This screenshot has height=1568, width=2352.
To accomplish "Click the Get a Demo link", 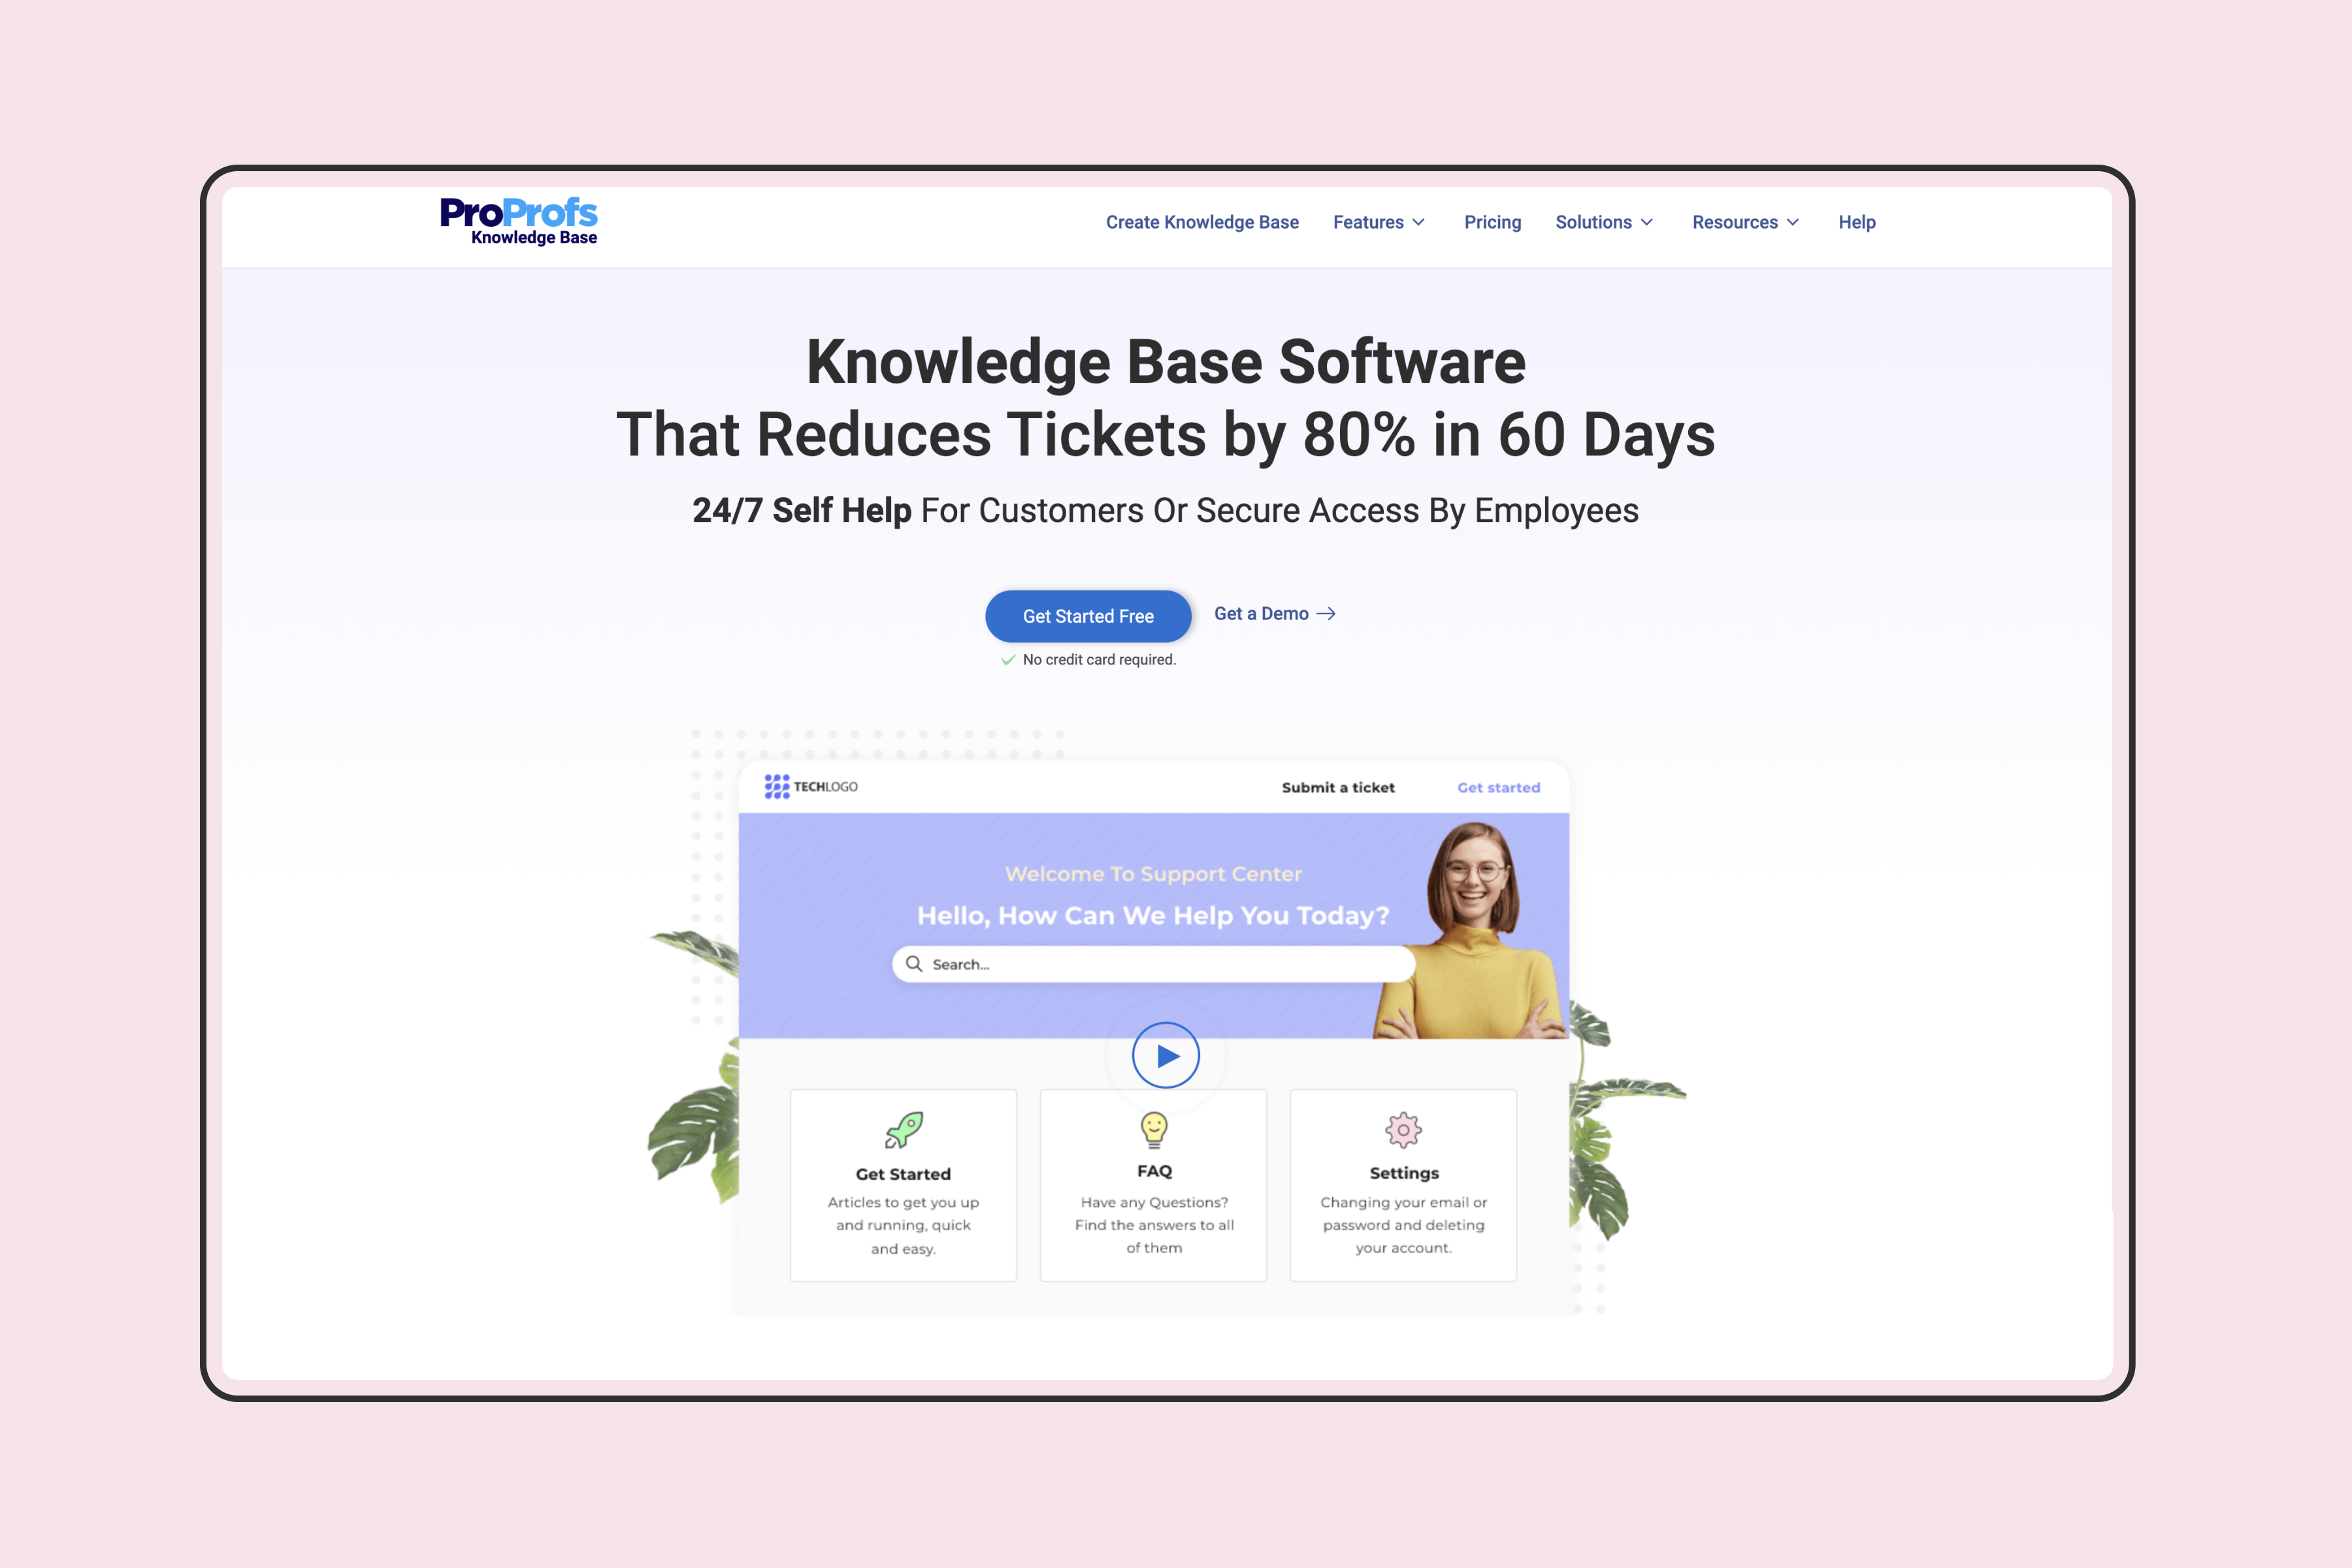I will (x=1271, y=614).
